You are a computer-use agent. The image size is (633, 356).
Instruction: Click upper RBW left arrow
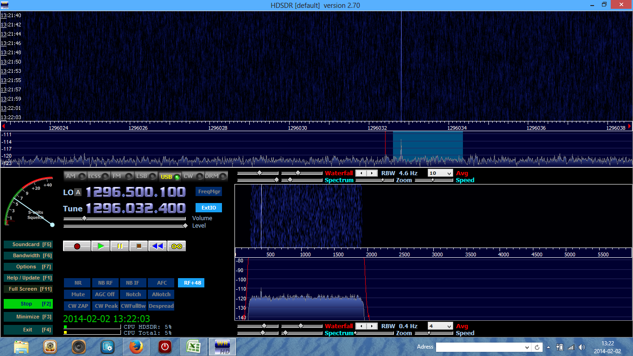point(361,173)
